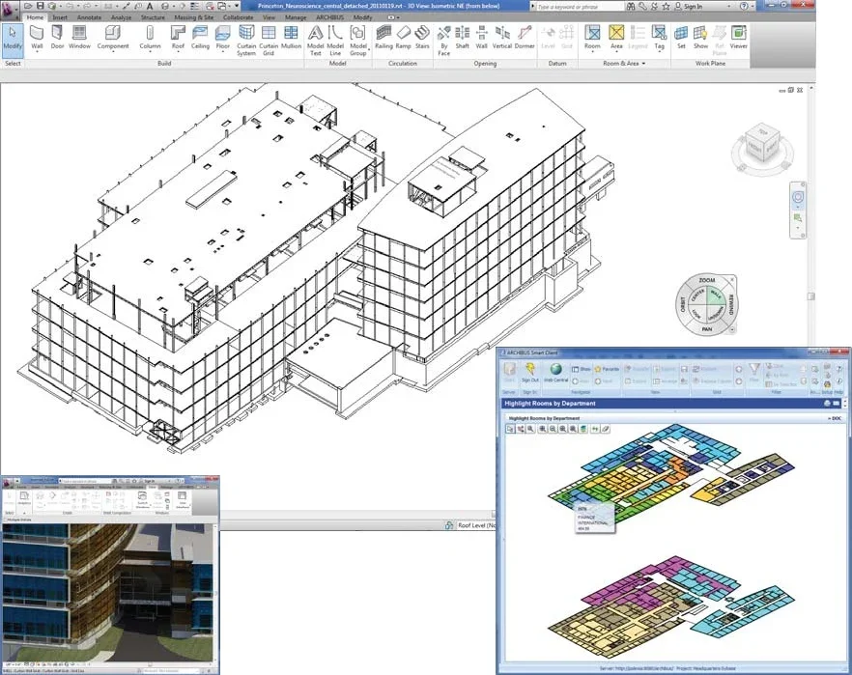The width and height of the screenshot is (852, 675).
Task: Activate the Component tool
Action: click(x=113, y=38)
